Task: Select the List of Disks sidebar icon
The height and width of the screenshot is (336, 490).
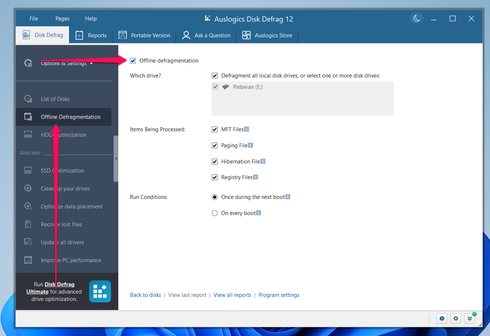Action: (28, 98)
